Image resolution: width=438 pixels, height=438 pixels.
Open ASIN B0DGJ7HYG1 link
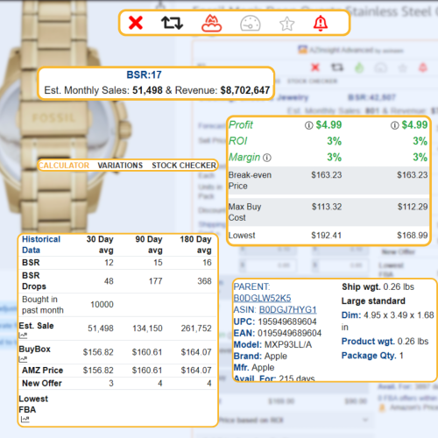point(288,309)
